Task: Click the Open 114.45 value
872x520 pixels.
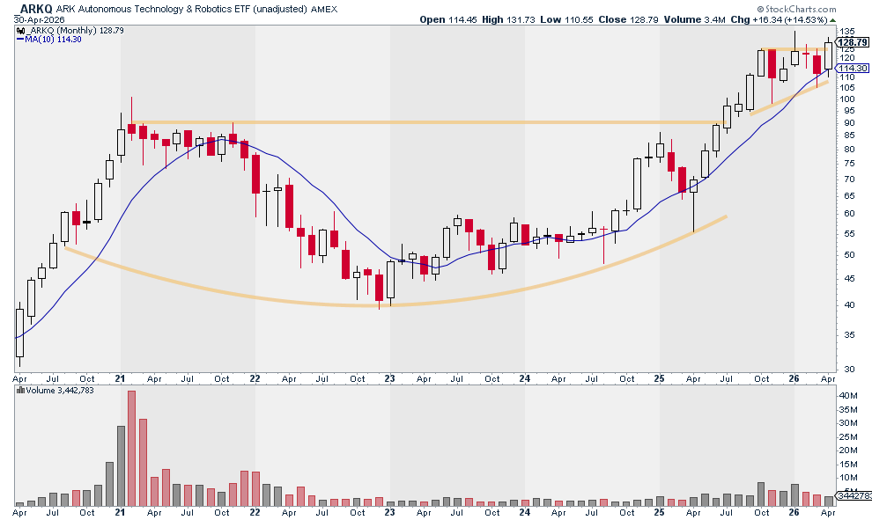Action: 448,19
